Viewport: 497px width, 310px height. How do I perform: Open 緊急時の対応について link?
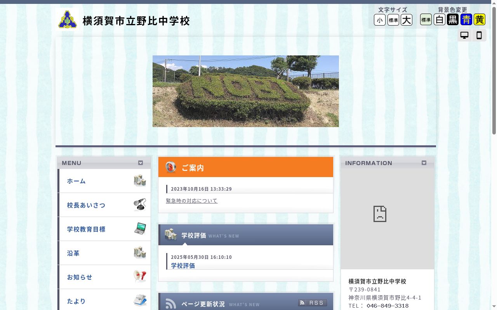[192, 201]
